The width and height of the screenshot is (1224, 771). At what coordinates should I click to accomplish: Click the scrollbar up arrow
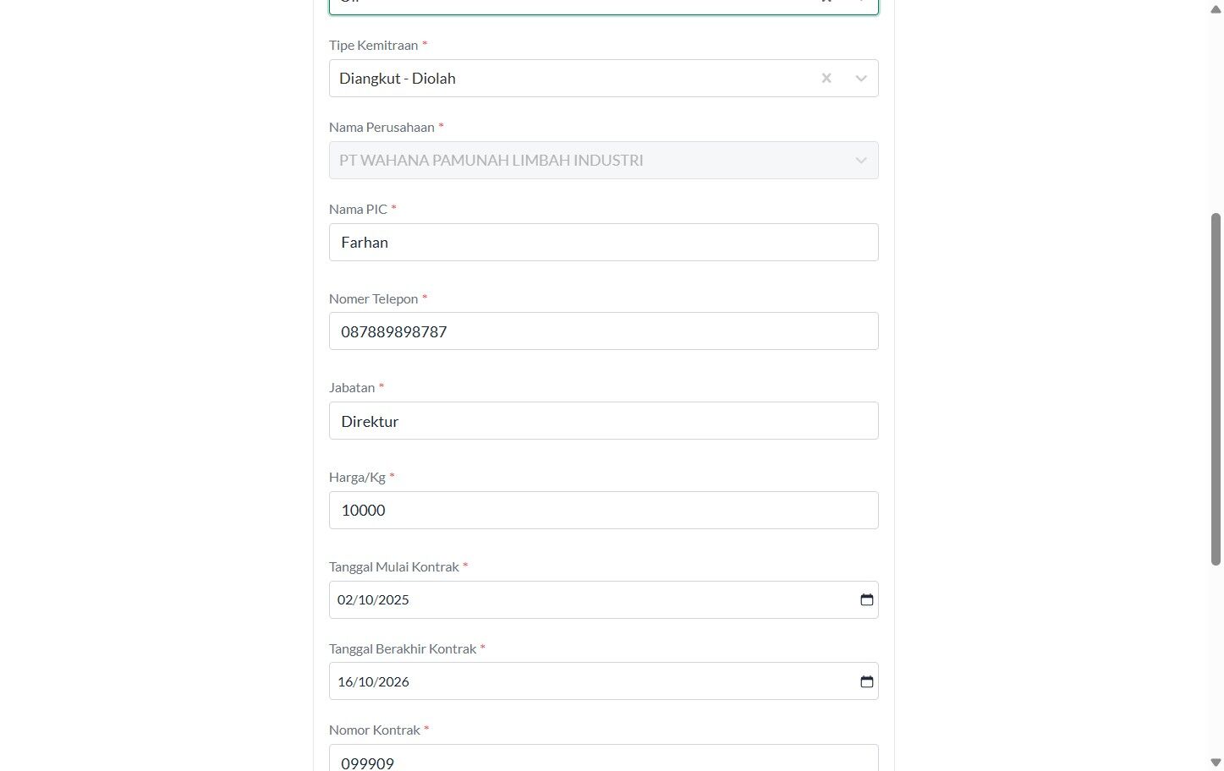pyautogui.click(x=1216, y=9)
